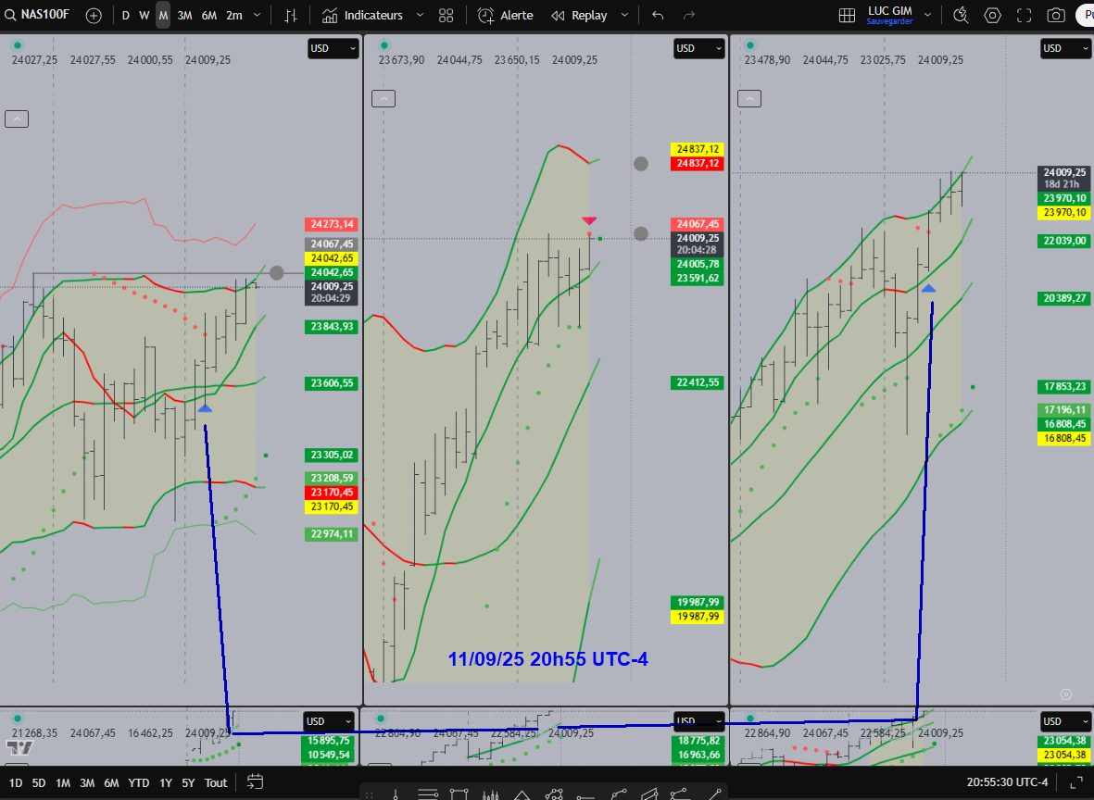Expand the chevron next to Replay

tap(624, 16)
